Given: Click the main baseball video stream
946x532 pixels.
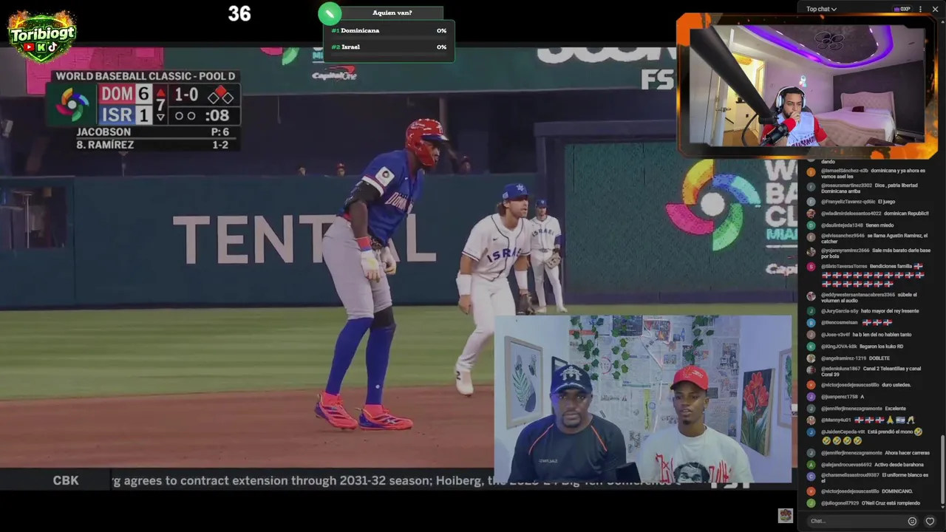Looking at the screenshot, I should pyautogui.click(x=399, y=259).
